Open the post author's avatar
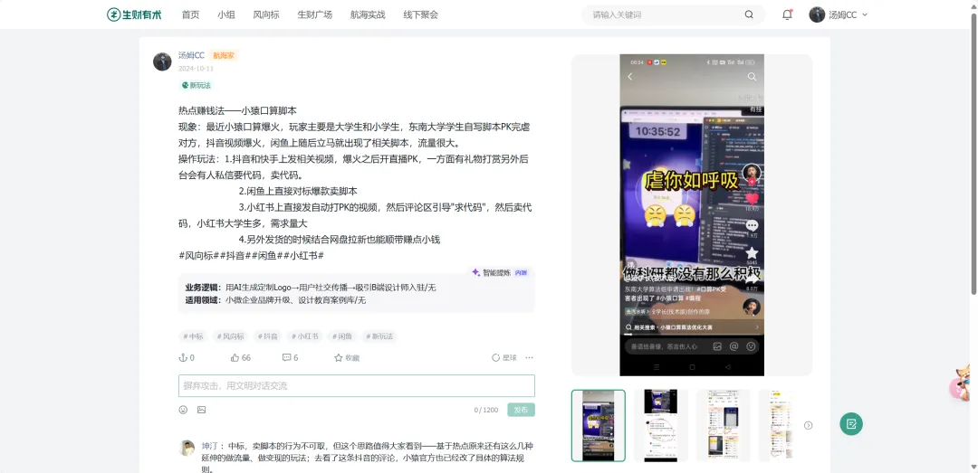 point(162,61)
